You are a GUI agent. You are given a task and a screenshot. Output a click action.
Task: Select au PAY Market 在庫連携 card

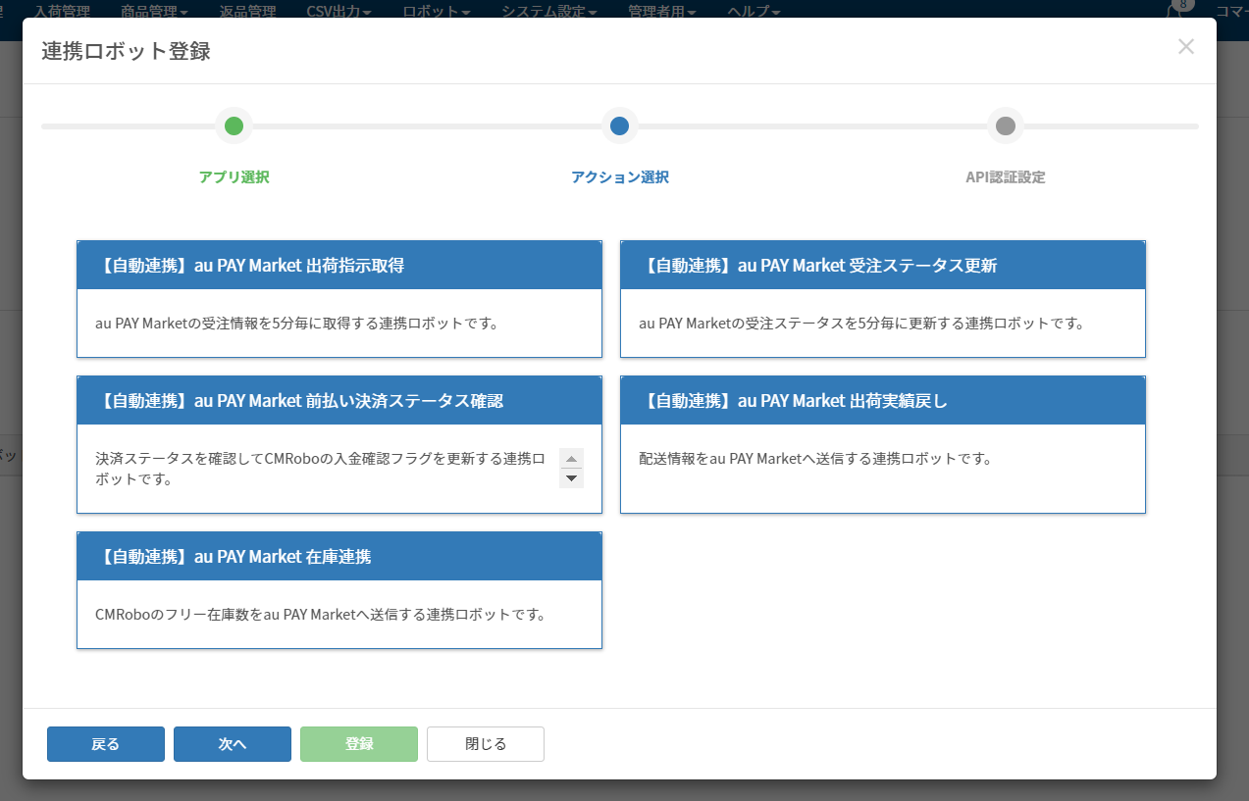coord(339,590)
